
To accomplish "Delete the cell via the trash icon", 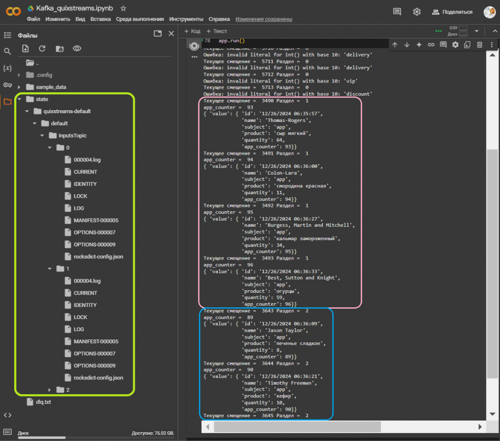I will point(479,44).
